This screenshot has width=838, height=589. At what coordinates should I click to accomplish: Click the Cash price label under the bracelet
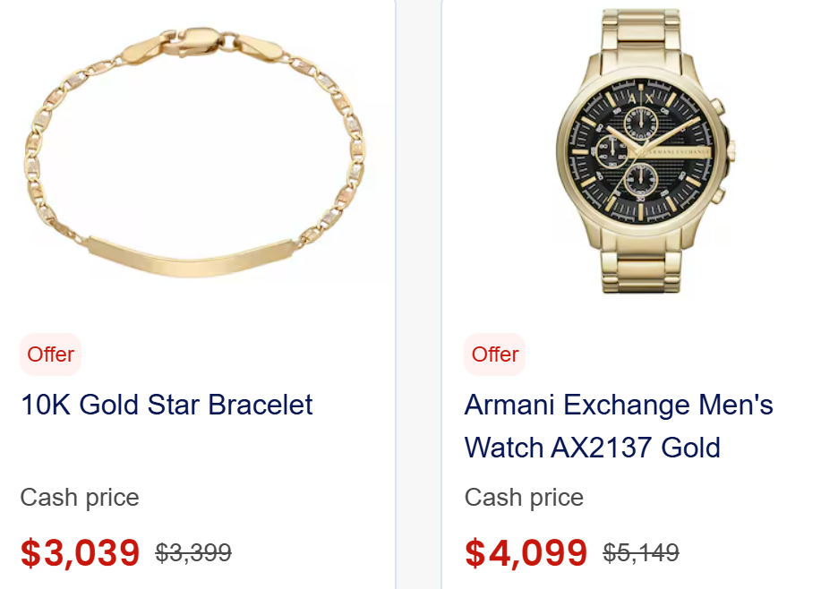pyautogui.click(x=80, y=498)
